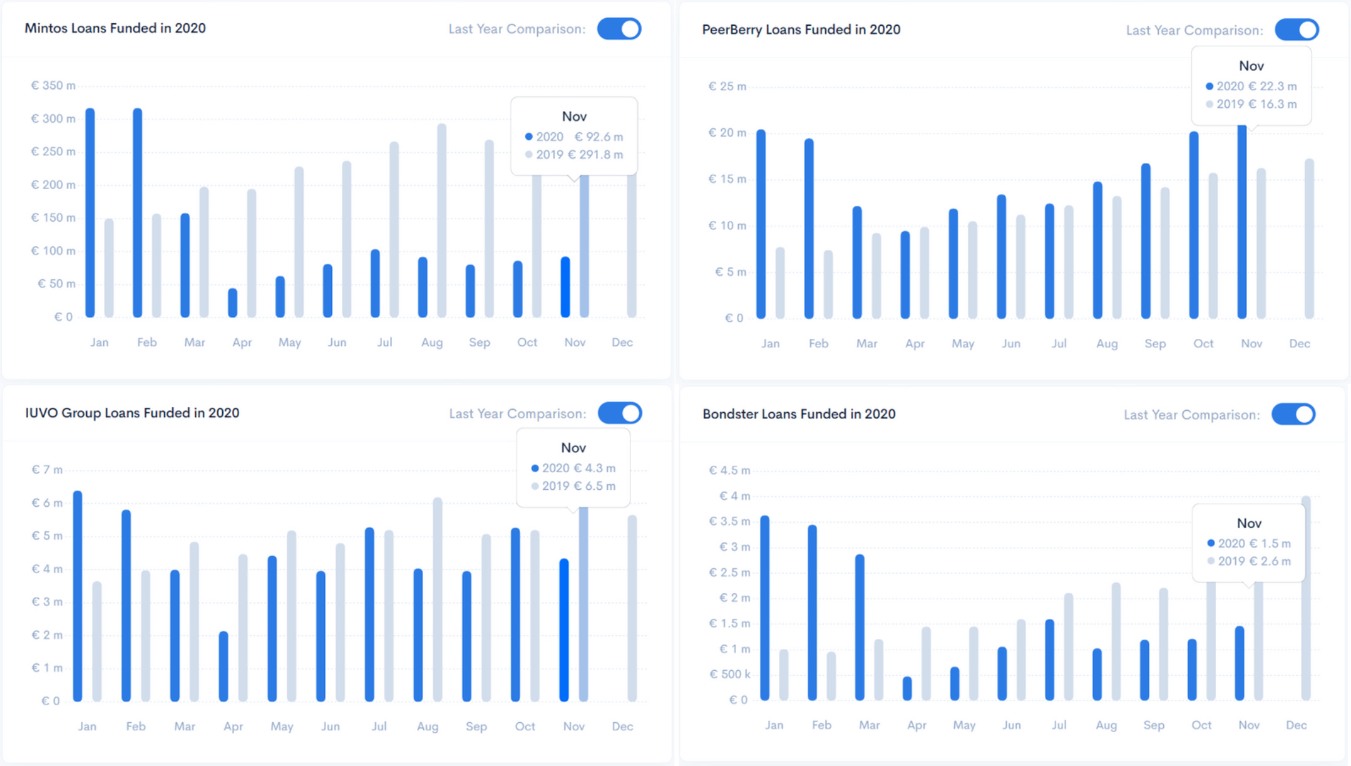Click IUVO August 2019 light bar
The height and width of the screenshot is (766, 1351).
tap(438, 600)
